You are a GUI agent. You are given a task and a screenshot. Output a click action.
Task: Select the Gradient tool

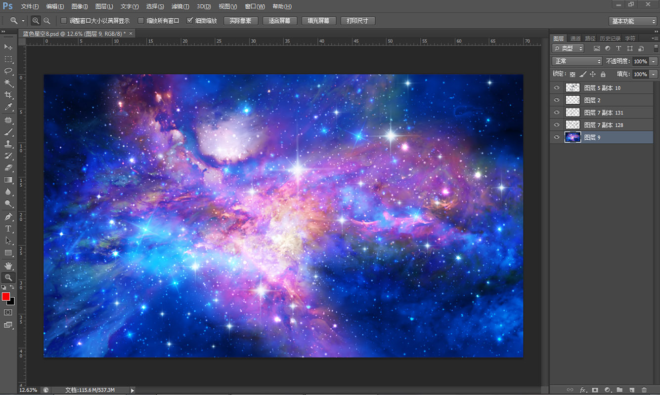(8, 180)
